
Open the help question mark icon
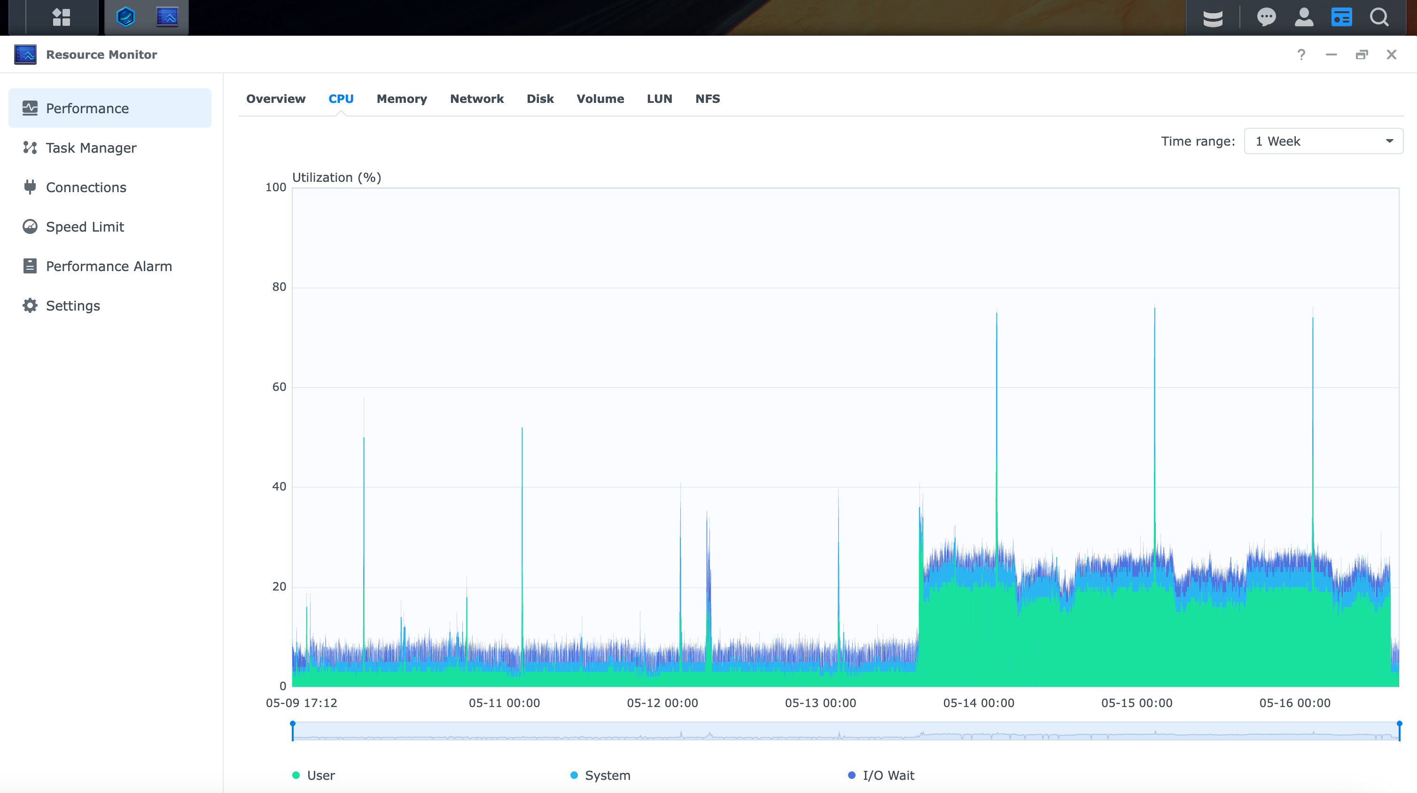pos(1301,54)
